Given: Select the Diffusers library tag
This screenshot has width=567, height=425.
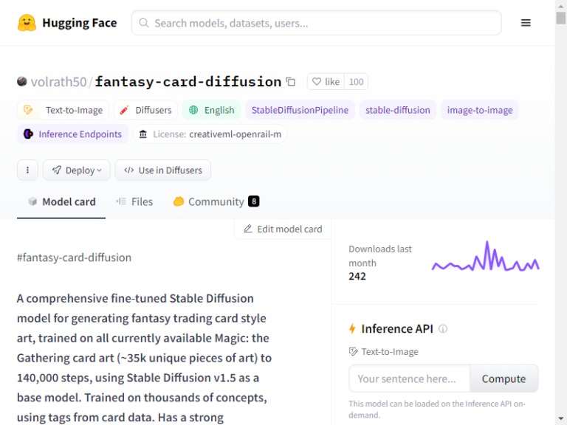Looking at the screenshot, I should click(145, 110).
